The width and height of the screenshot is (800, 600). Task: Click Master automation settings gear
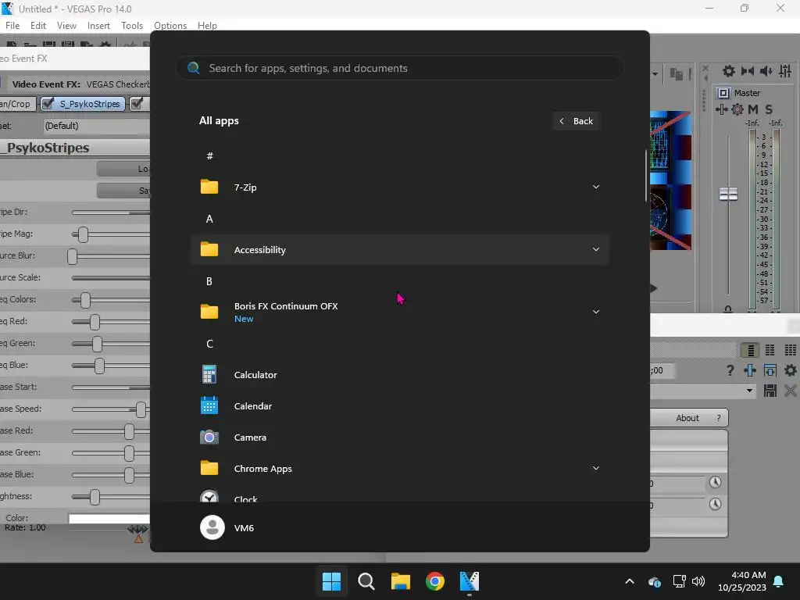tap(737, 109)
